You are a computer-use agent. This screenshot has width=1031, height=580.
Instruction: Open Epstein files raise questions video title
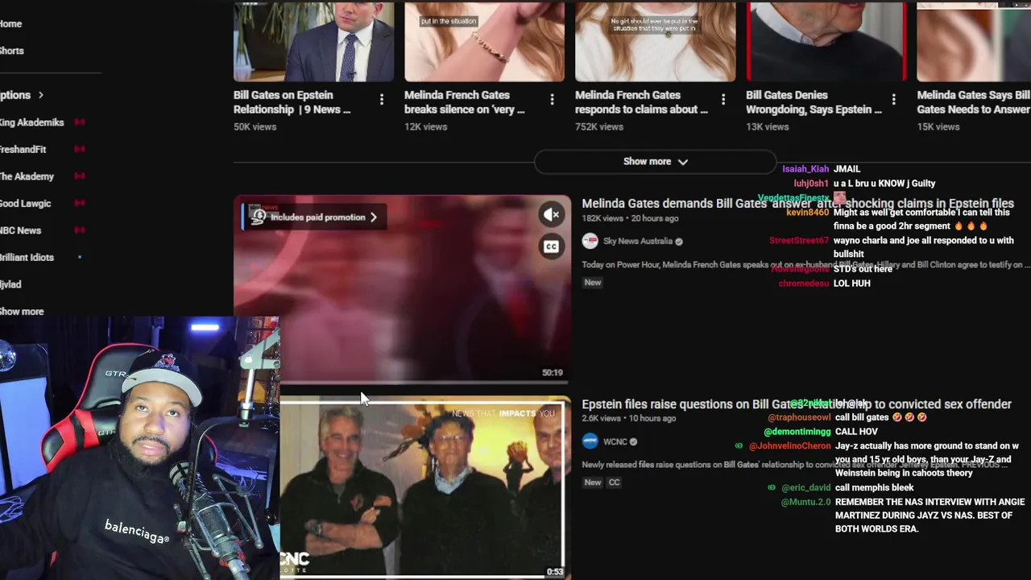coord(796,404)
